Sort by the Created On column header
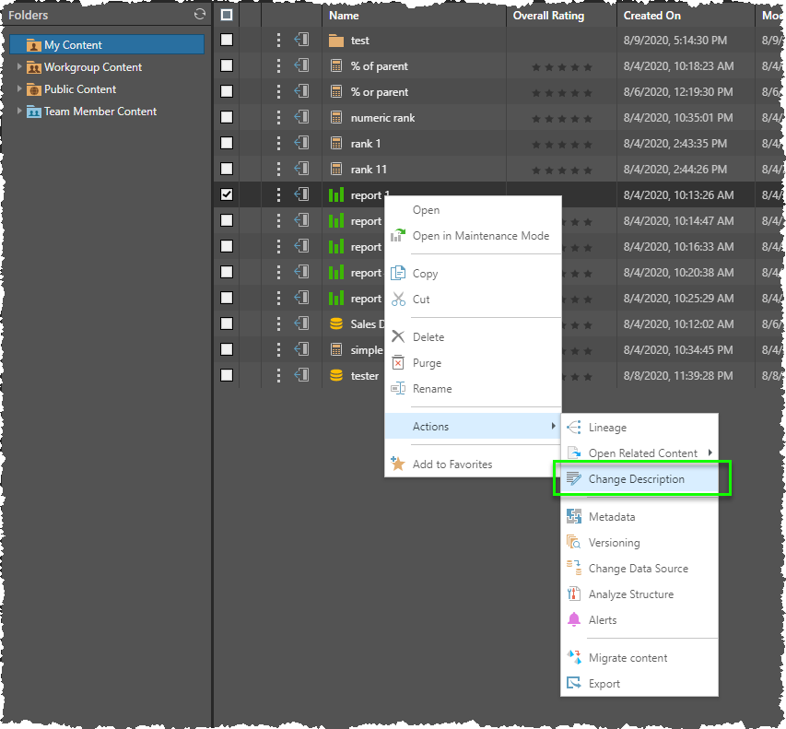The image size is (786, 729). tap(653, 16)
